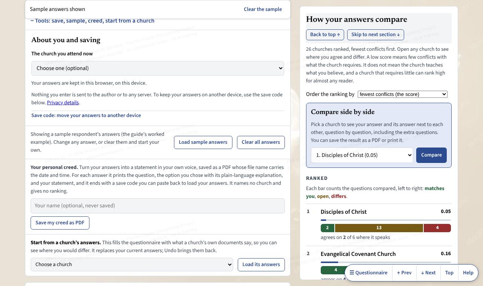This screenshot has height=286, width=483.
Task: Go to Prev section in floating bar
Action: pyautogui.click(x=404, y=273)
